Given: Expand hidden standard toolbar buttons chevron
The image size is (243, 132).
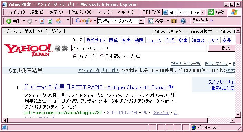Looking at the screenshot, I should (67, 20).
